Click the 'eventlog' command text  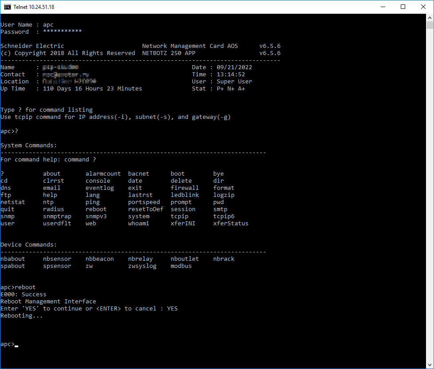100,188
